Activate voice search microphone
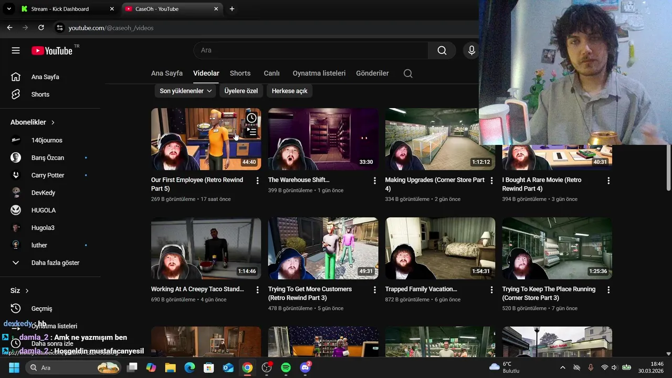The image size is (672, 378). [x=471, y=50]
